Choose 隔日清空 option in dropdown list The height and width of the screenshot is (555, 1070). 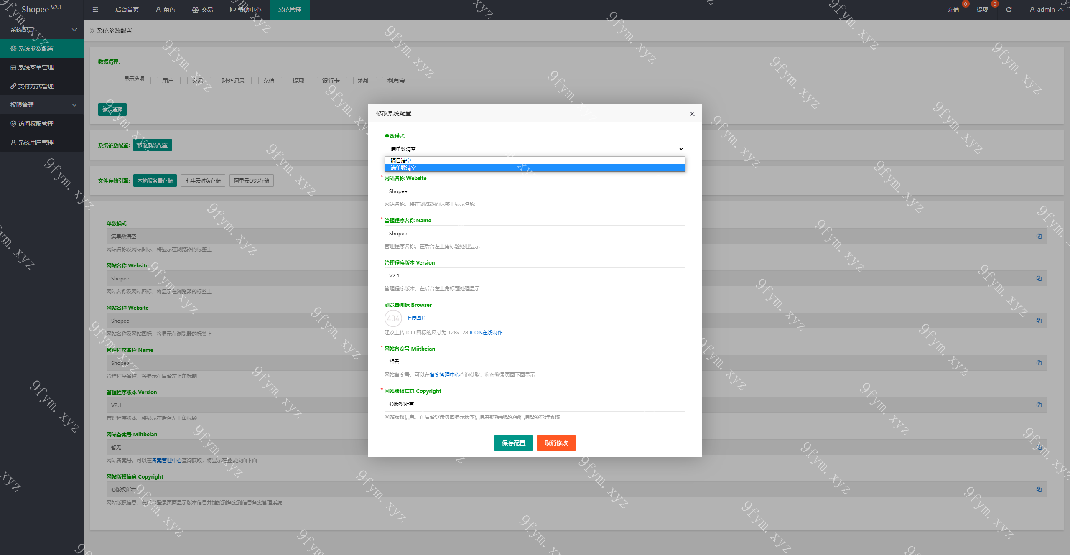(535, 161)
